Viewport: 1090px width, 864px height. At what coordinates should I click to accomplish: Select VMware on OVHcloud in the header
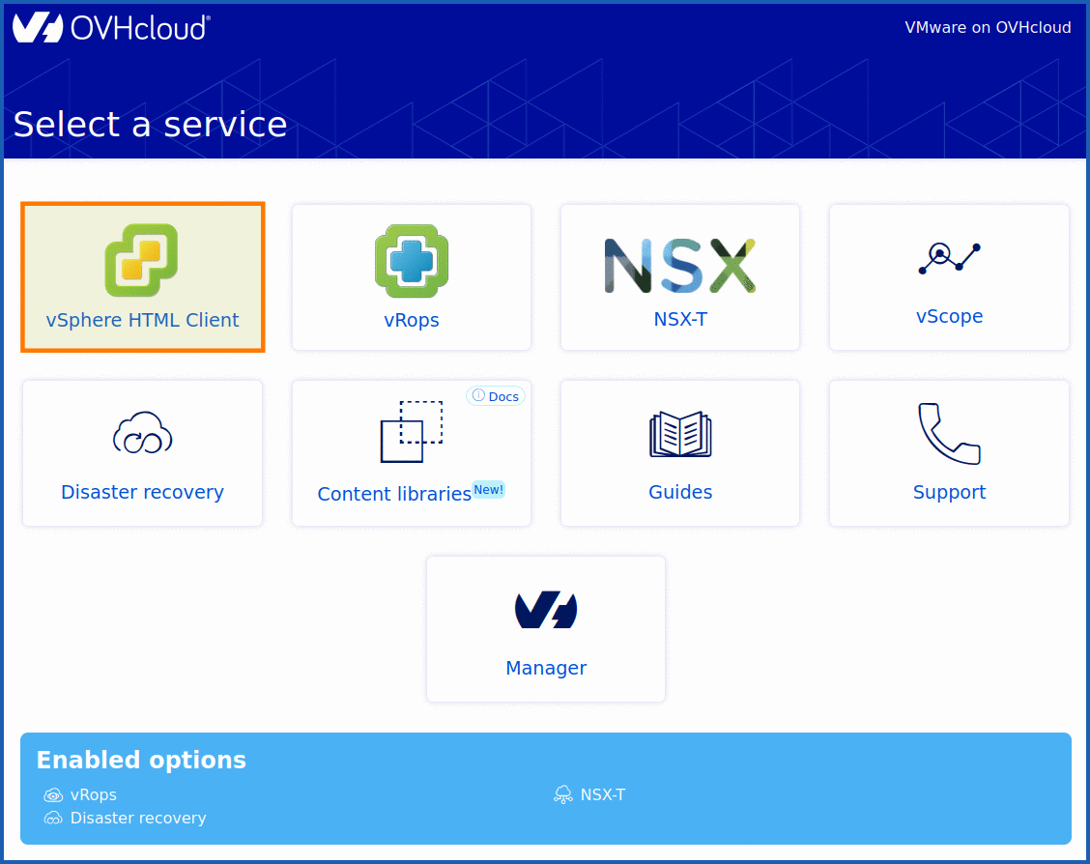pyautogui.click(x=988, y=27)
